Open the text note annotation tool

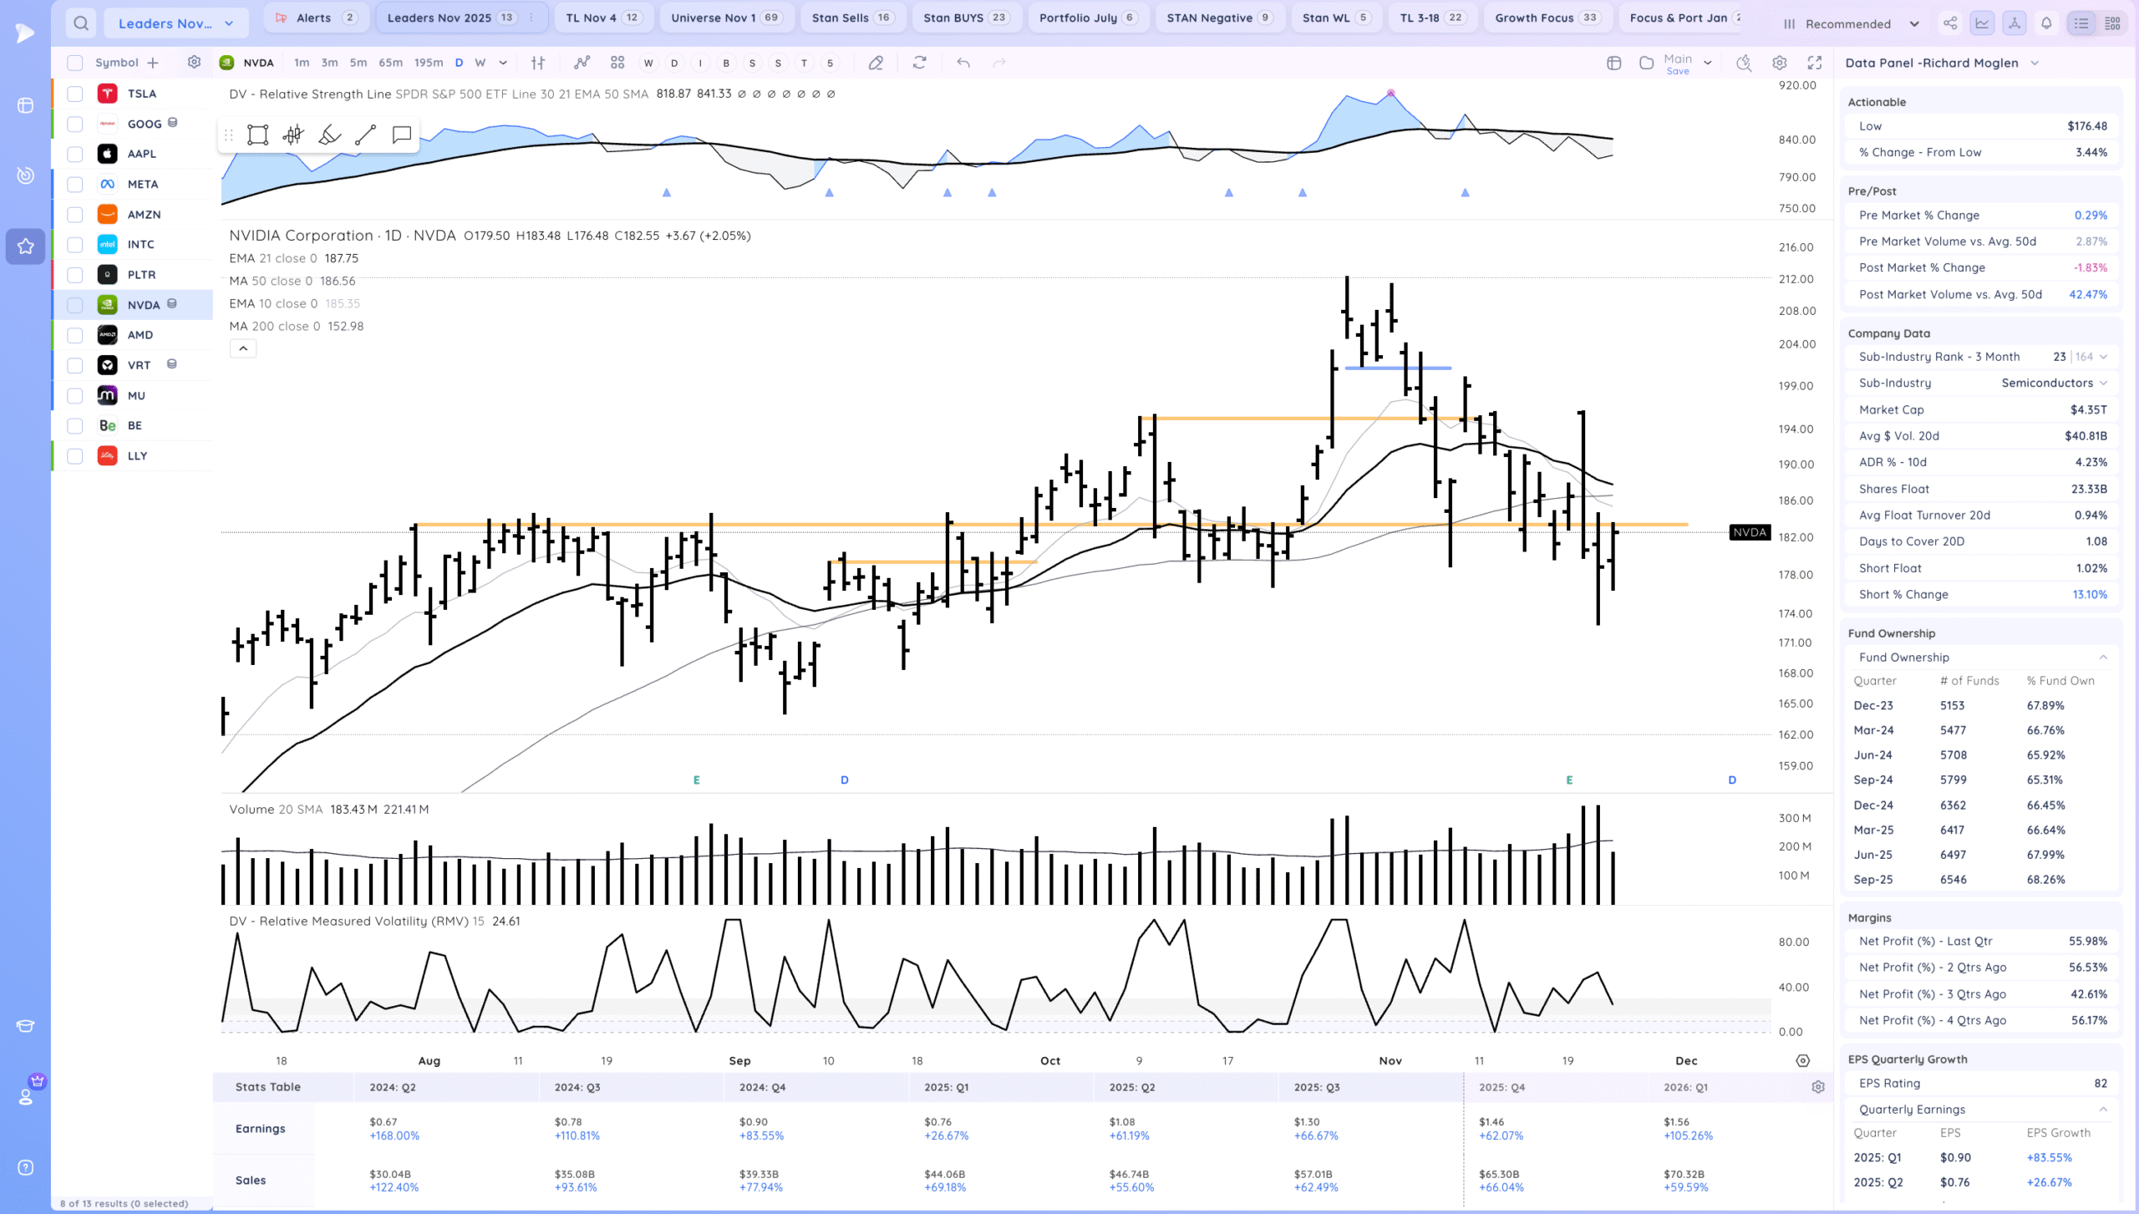402,135
